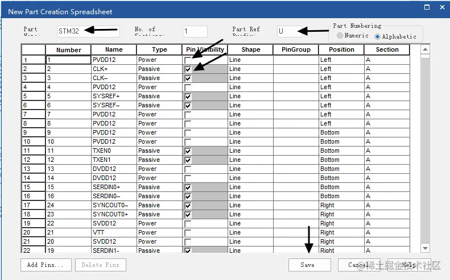Toggle pin visibility for SYSREF+ row
The height and width of the screenshot is (280, 450).
[x=188, y=97]
